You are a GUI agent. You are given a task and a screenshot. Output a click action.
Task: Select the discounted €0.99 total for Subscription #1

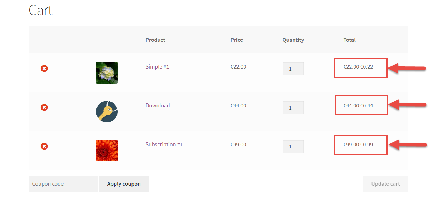coord(366,144)
